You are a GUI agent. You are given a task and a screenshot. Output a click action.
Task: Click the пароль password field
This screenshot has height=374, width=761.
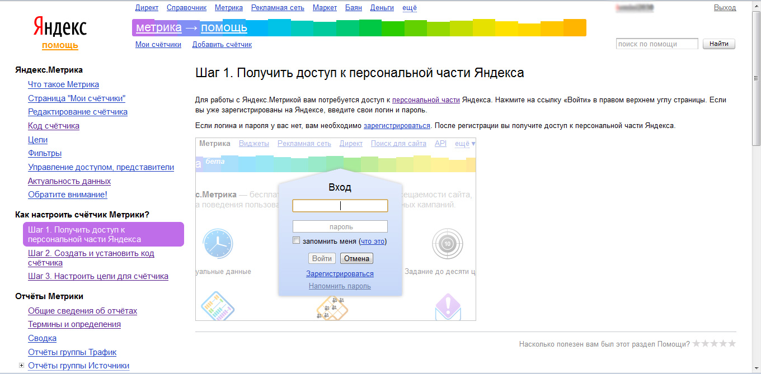point(340,226)
